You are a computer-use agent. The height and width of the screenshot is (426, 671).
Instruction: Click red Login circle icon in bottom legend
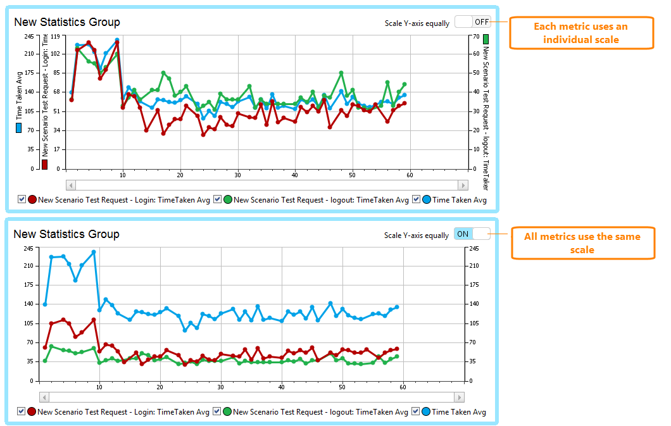32,411
